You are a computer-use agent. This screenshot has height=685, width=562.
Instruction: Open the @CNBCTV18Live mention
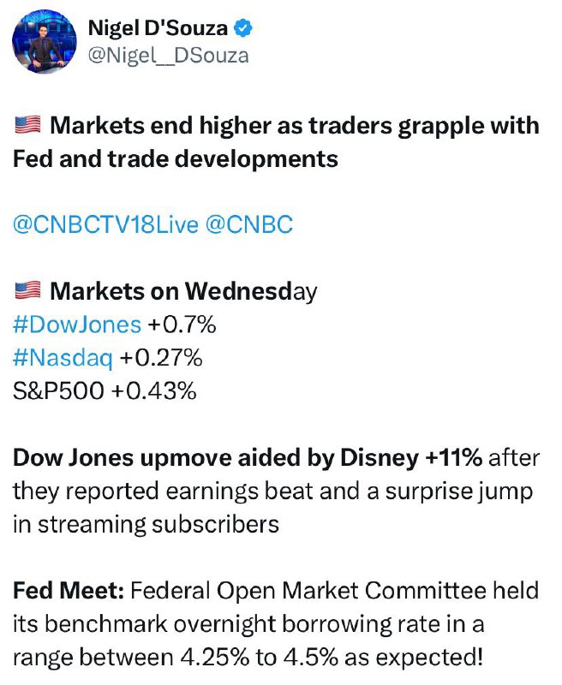pyautogui.click(x=105, y=225)
